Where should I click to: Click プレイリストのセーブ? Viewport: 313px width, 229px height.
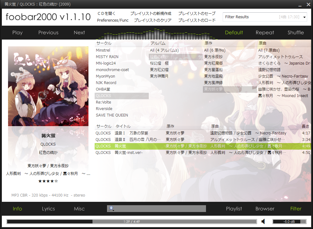point(197,14)
